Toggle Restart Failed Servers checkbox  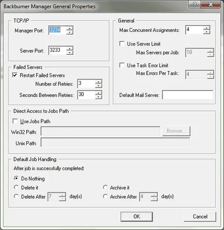[x=15, y=75]
